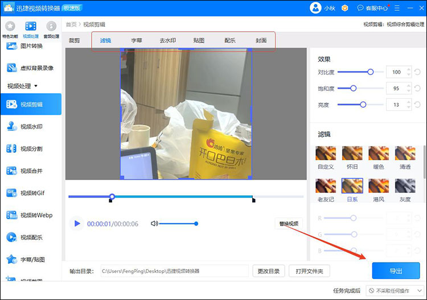
Task: Adjust the 饱和度 slider handle
Action: [x=353, y=88]
